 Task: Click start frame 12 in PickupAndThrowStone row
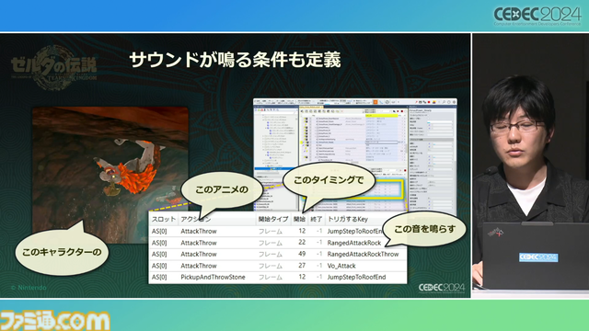click(302, 277)
